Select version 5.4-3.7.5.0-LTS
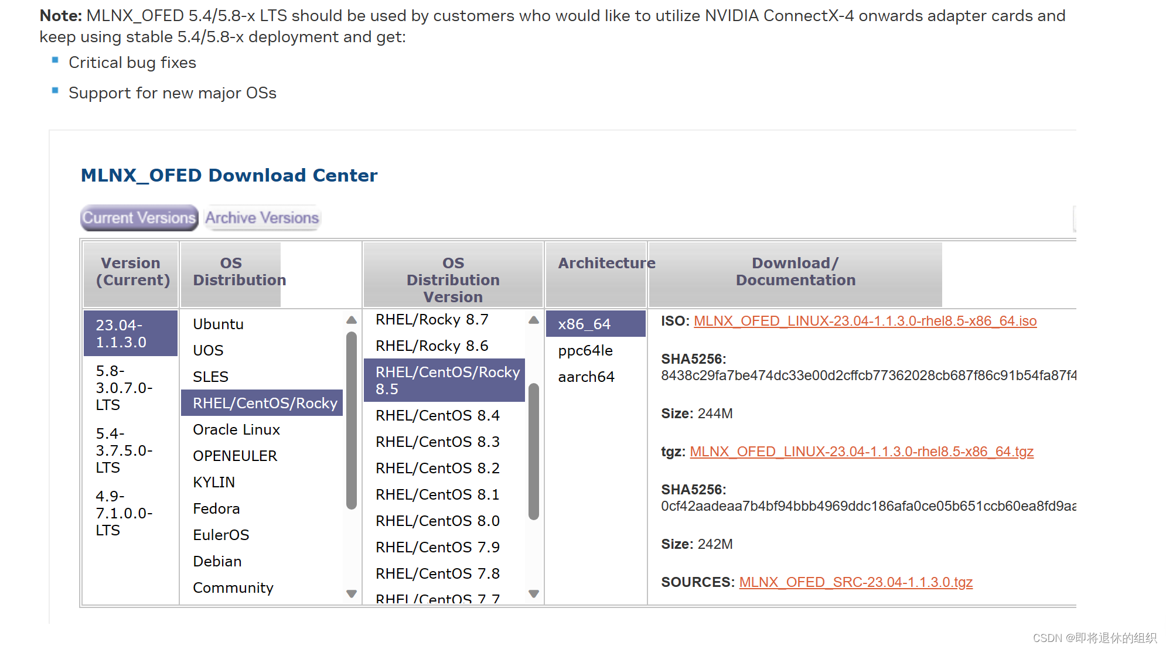The width and height of the screenshot is (1166, 649). [124, 450]
